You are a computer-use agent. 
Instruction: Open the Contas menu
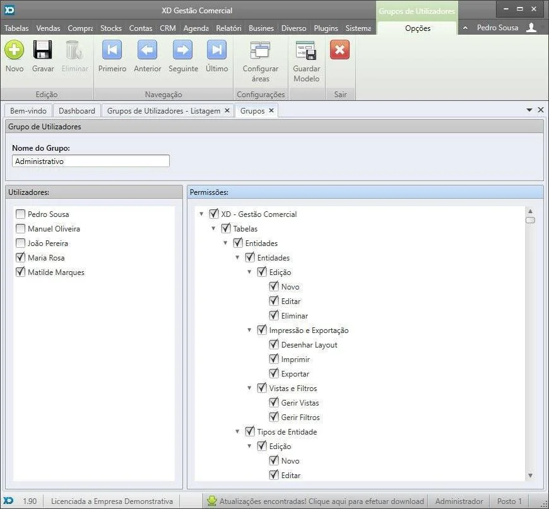[140, 28]
